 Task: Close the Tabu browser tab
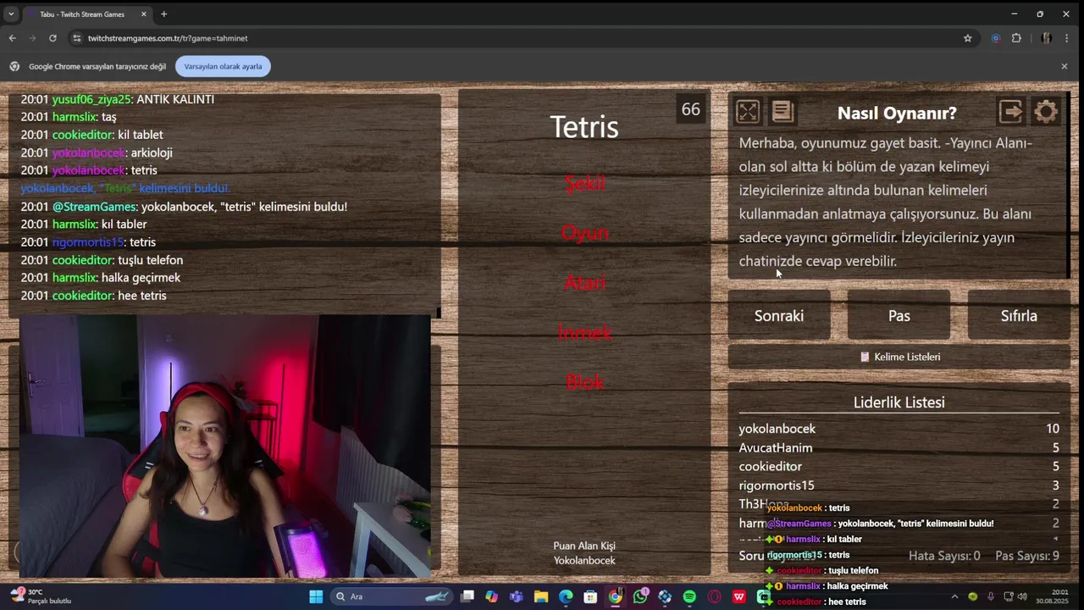(143, 14)
